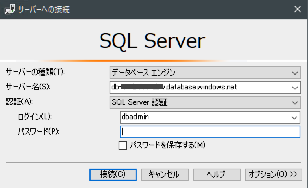
Task: Click the キャンセル button
Action: pyautogui.click(x=165, y=175)
